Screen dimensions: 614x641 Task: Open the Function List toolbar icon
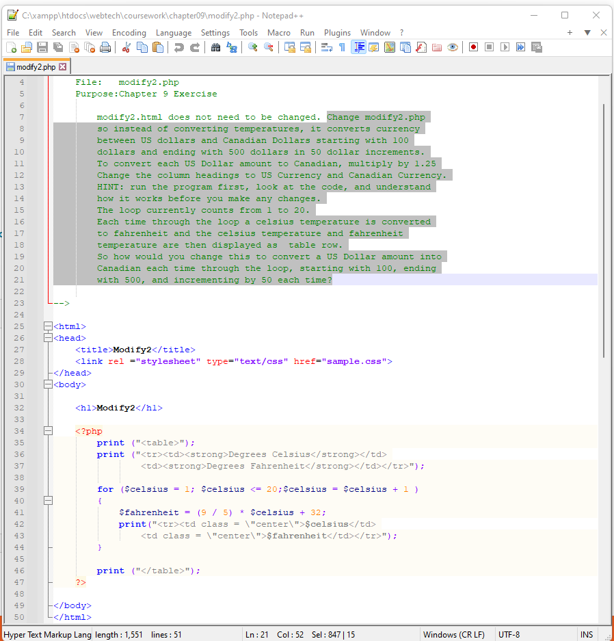pos(421,47)
